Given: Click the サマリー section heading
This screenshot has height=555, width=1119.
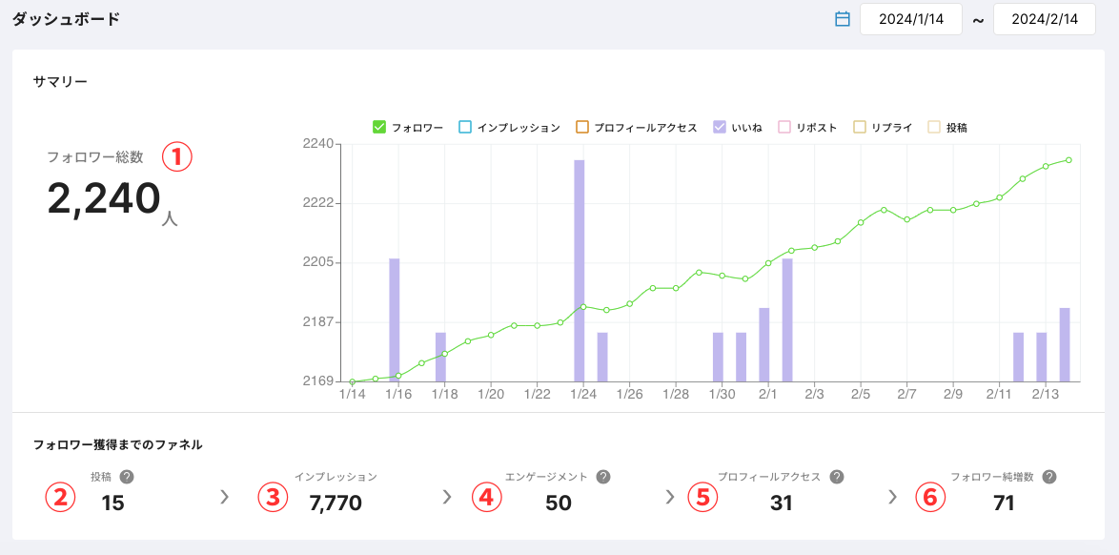Looking at the screenshot, I should [60, 81].
